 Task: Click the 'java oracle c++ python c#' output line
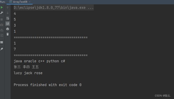(39, 61)
